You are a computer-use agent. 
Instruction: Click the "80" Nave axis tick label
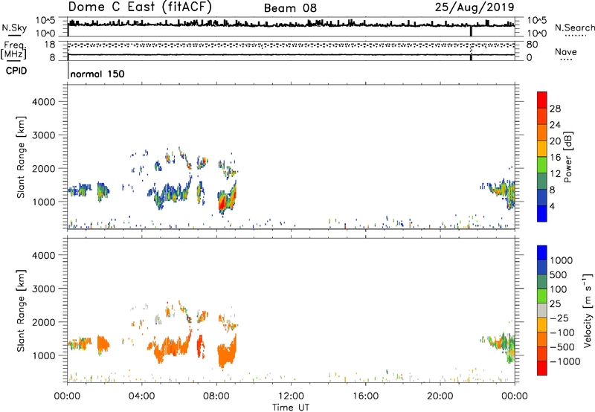point(532,45)
